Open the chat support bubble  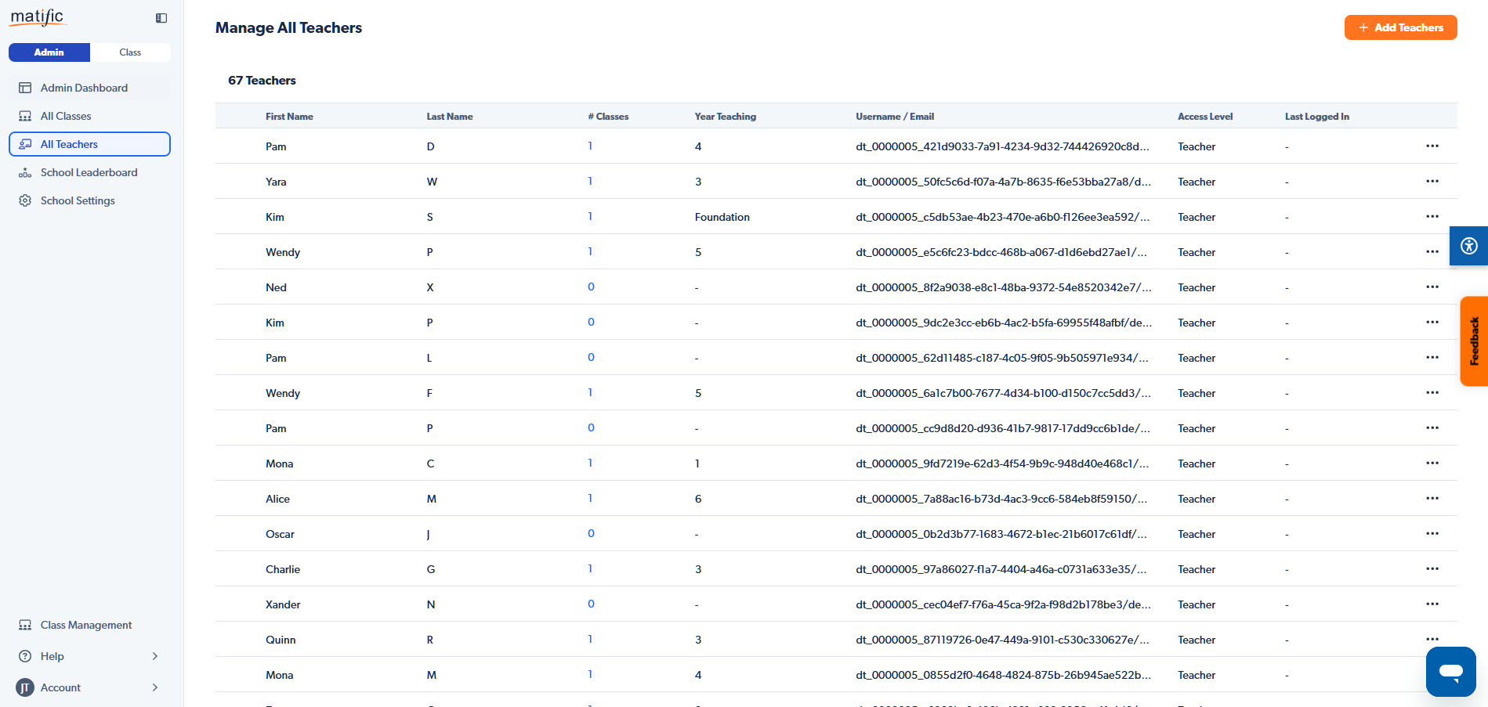pos(1450,671)
